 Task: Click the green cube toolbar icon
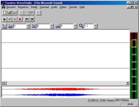click(x=32, y=19)
